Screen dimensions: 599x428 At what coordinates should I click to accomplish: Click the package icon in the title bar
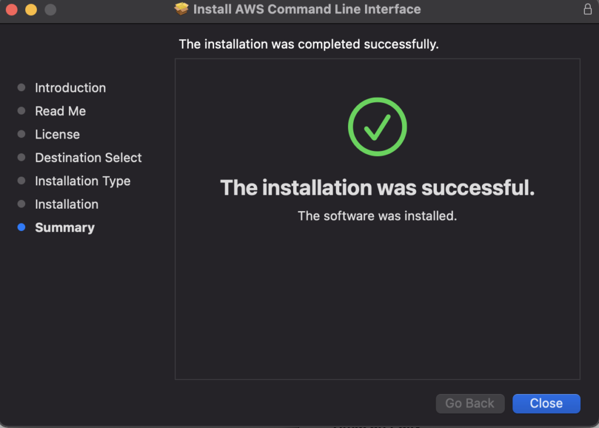181,9
